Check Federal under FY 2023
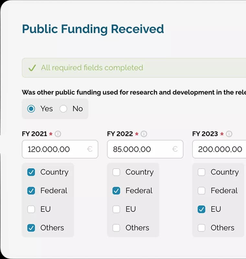This screenshot has width=246, height=259. click(201, 191)
